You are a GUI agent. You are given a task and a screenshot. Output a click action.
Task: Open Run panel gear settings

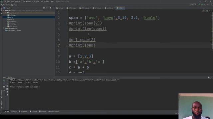click(x=209, y=77)
